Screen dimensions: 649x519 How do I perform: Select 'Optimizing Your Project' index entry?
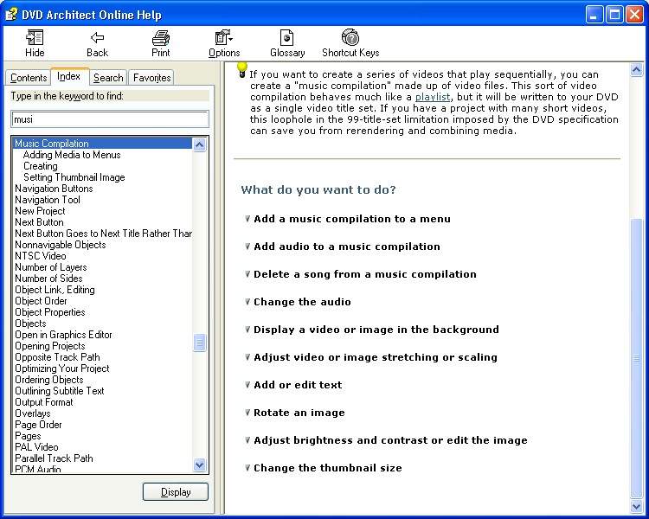pyautogui.click(x=62, y=368)
